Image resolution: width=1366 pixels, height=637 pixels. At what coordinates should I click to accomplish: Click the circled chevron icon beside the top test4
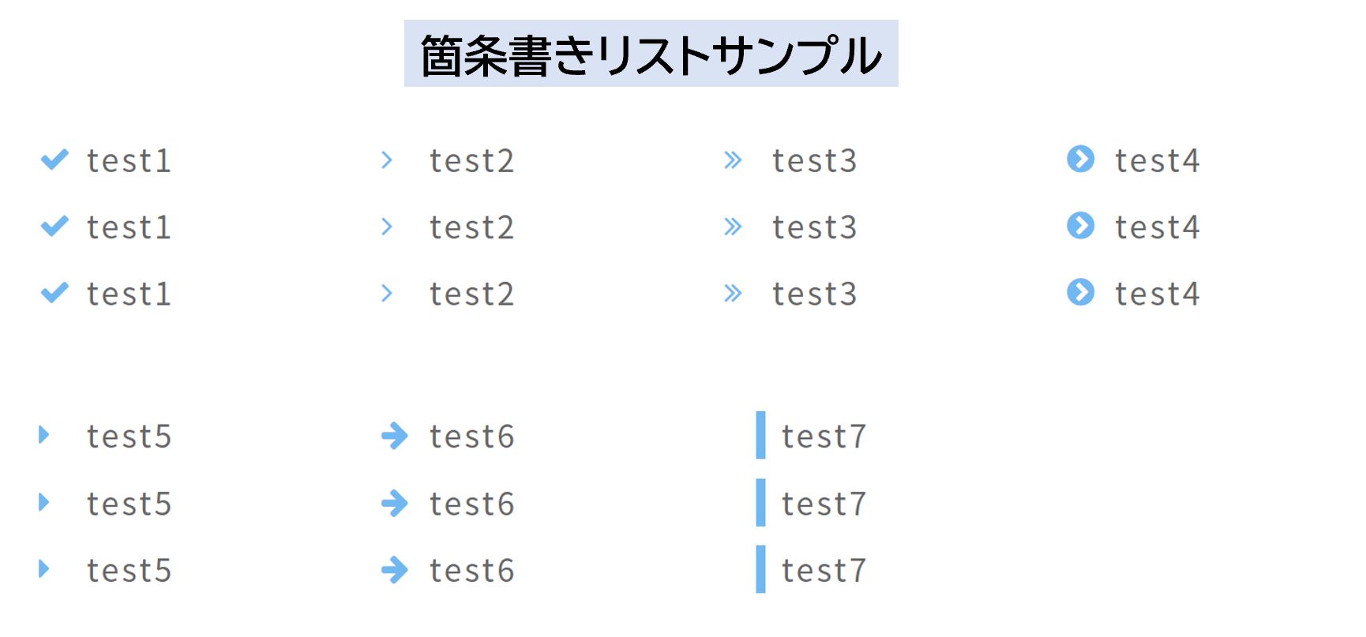(x=1080, y=159)
